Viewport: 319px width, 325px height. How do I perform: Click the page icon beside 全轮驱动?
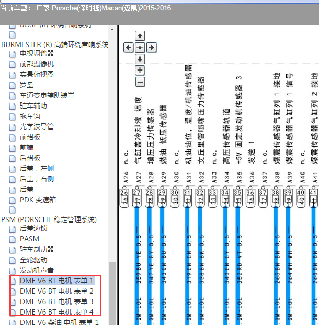pos(13,260)
